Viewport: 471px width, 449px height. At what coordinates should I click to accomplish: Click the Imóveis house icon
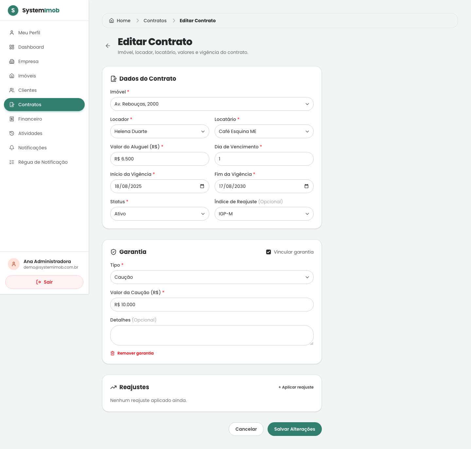12,76
